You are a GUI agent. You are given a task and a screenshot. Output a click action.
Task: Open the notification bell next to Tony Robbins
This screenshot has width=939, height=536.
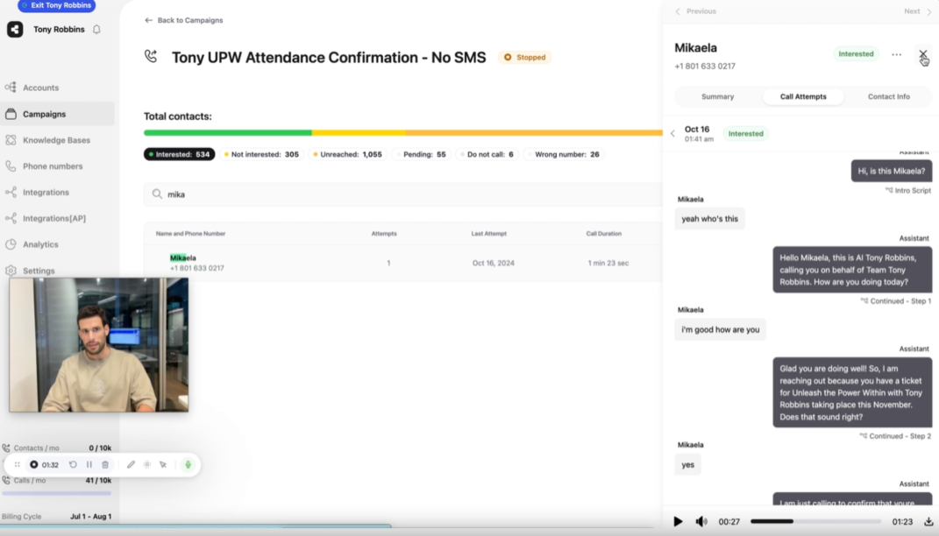click(96, 29)
